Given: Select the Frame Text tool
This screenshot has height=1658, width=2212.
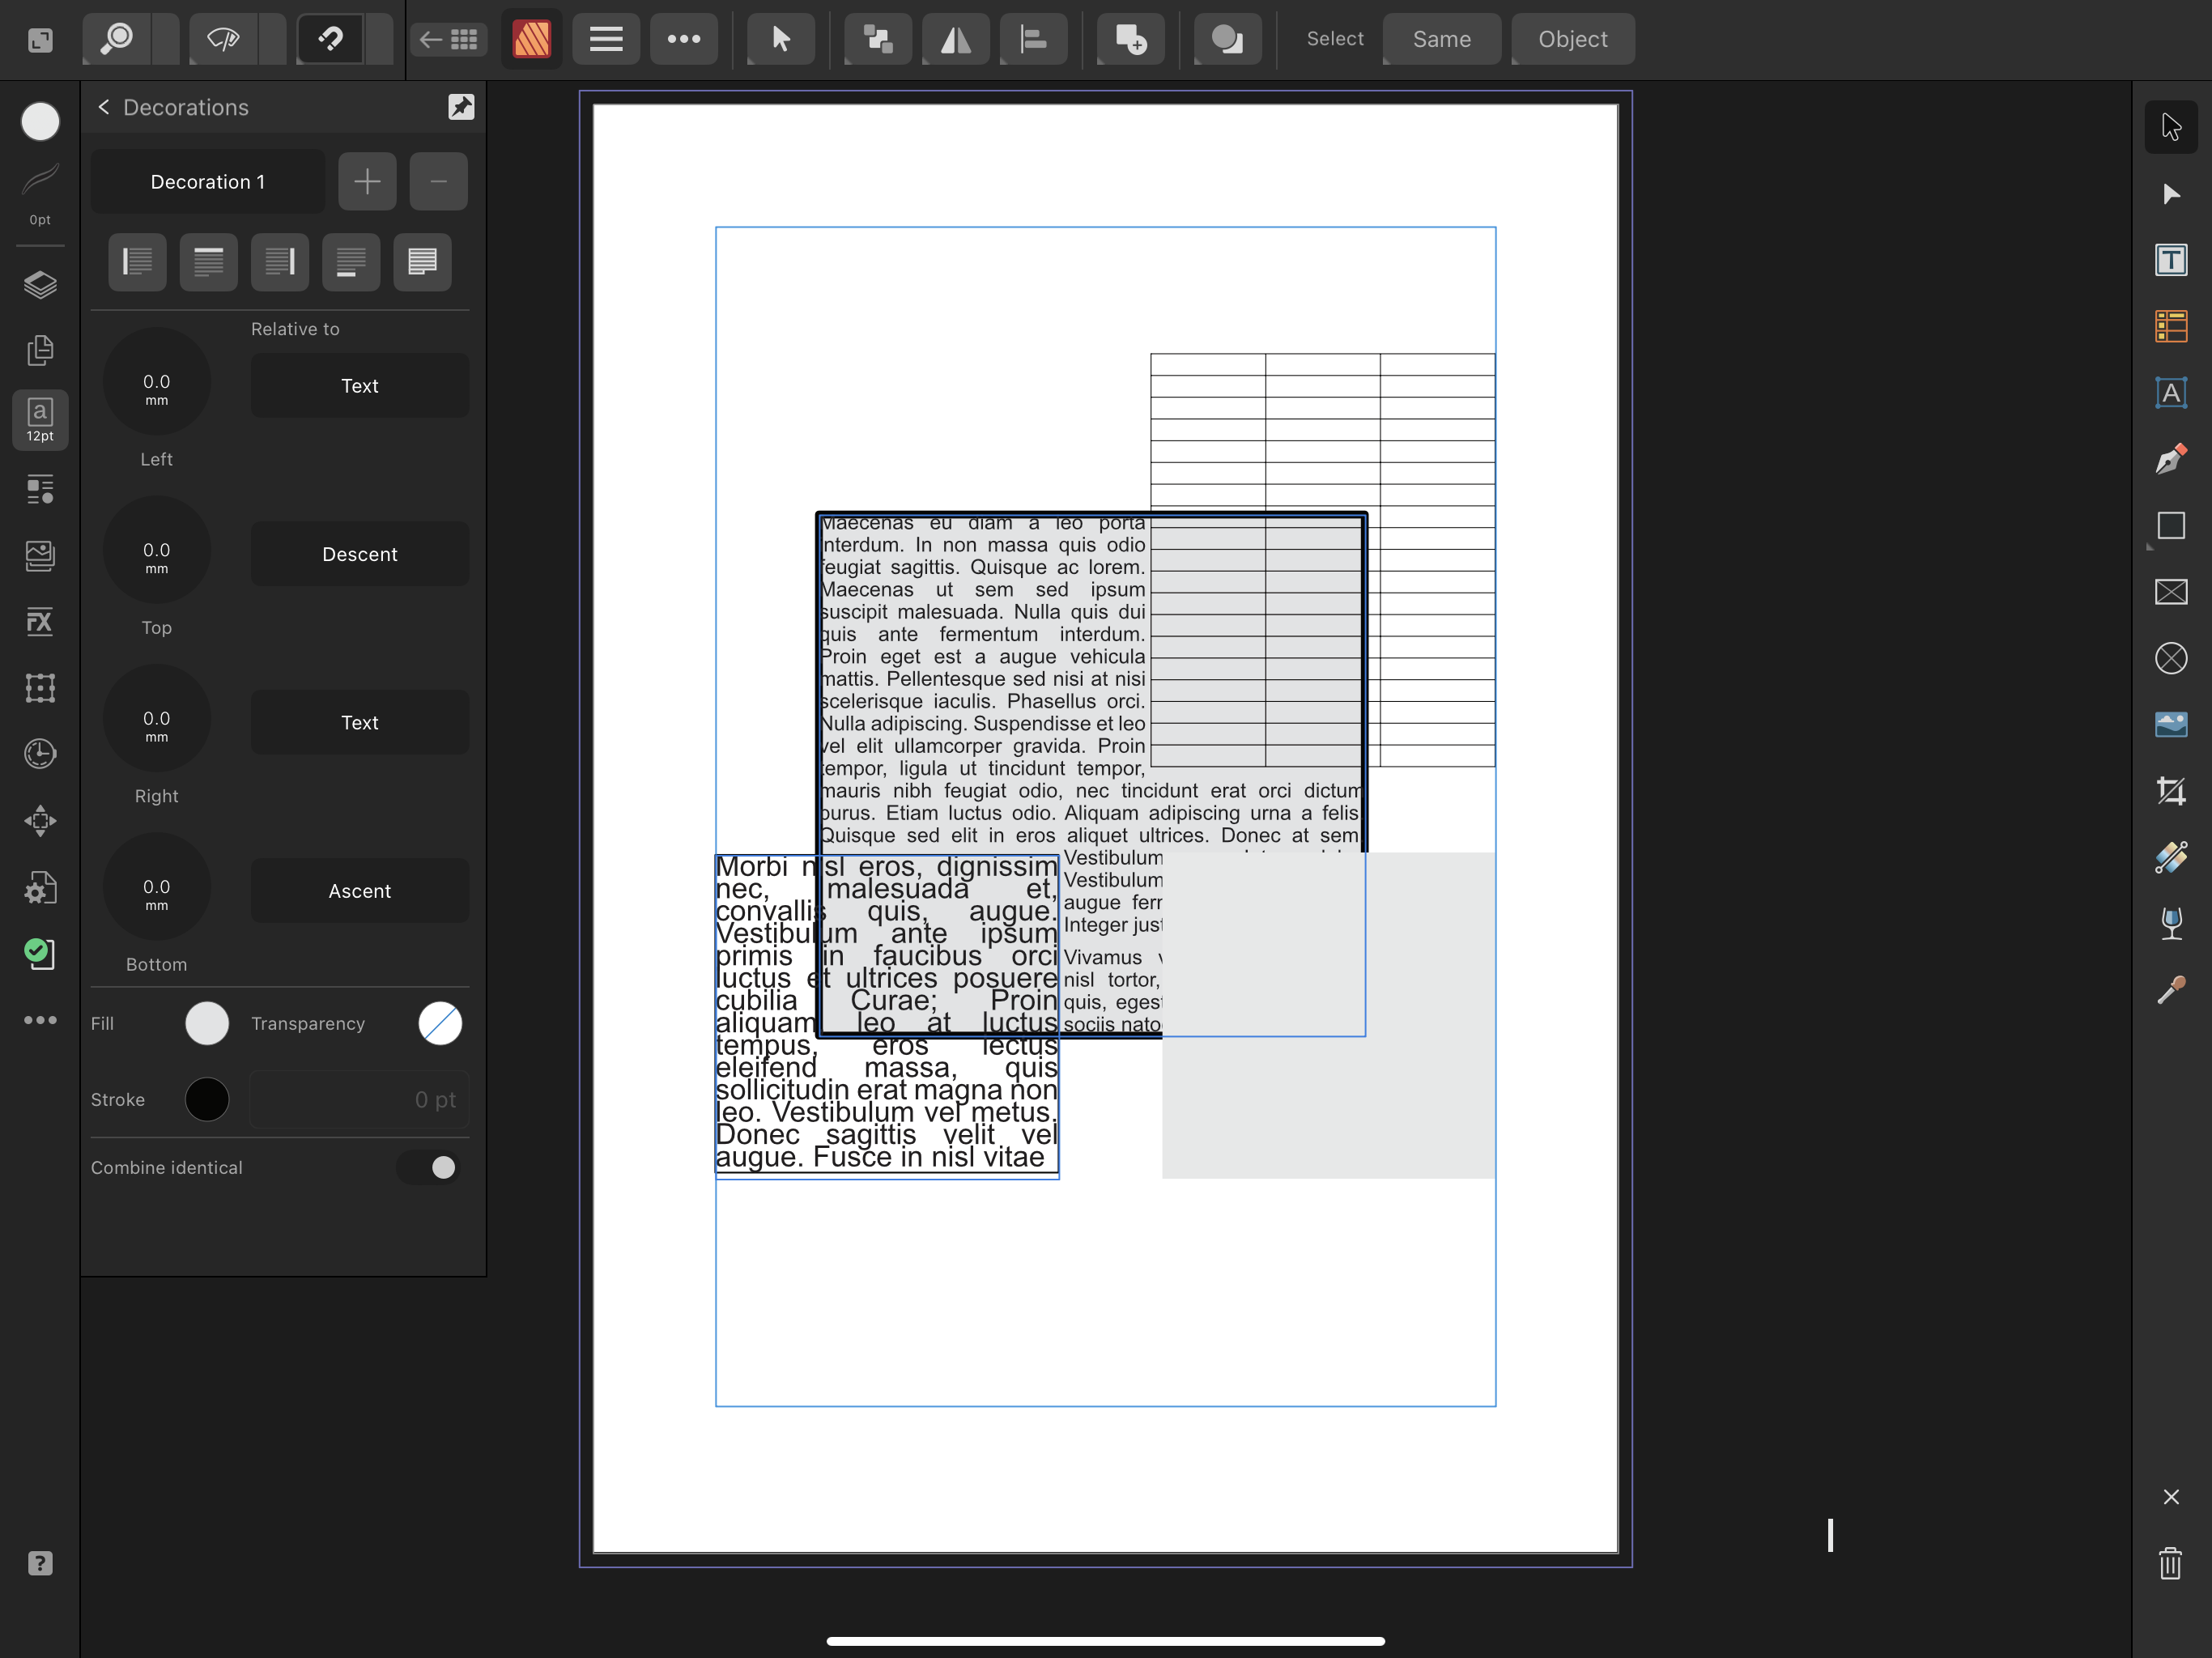Looking at the screenshot, I should pos(2170,260).
